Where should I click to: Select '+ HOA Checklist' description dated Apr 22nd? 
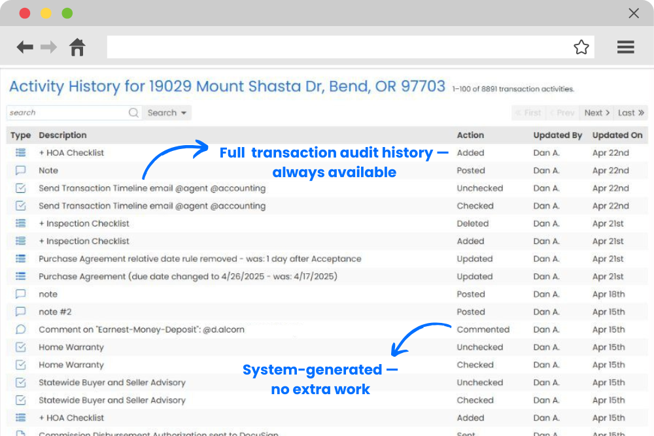71,152
